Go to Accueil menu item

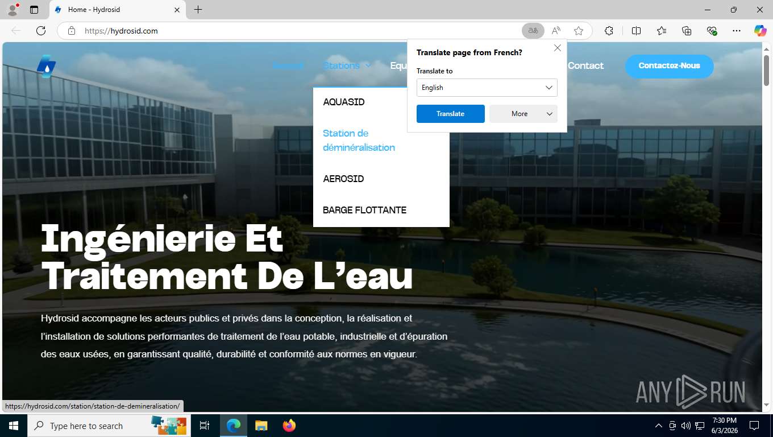click(x=288, y=65)
